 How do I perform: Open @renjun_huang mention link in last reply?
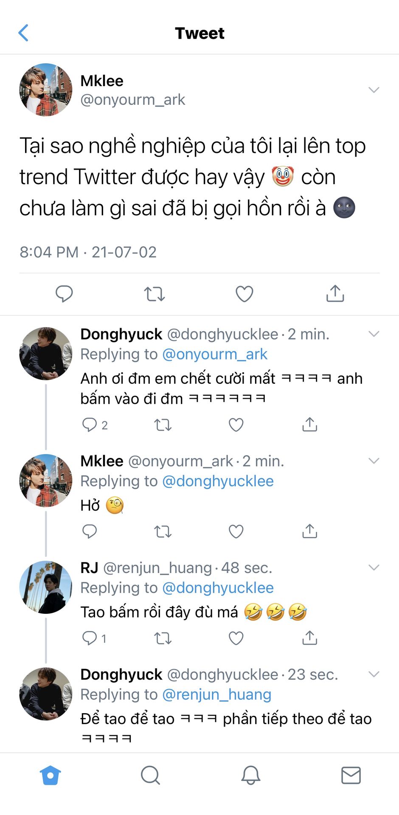[x=216, y=694]
